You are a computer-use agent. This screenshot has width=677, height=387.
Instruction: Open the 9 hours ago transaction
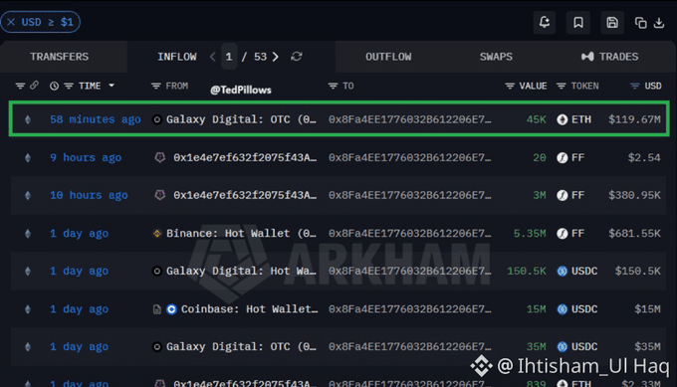[x=86, y=157]
